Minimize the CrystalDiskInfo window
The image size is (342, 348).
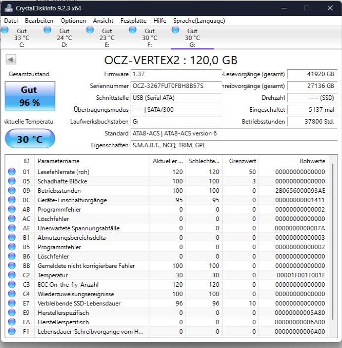[284, 8]
